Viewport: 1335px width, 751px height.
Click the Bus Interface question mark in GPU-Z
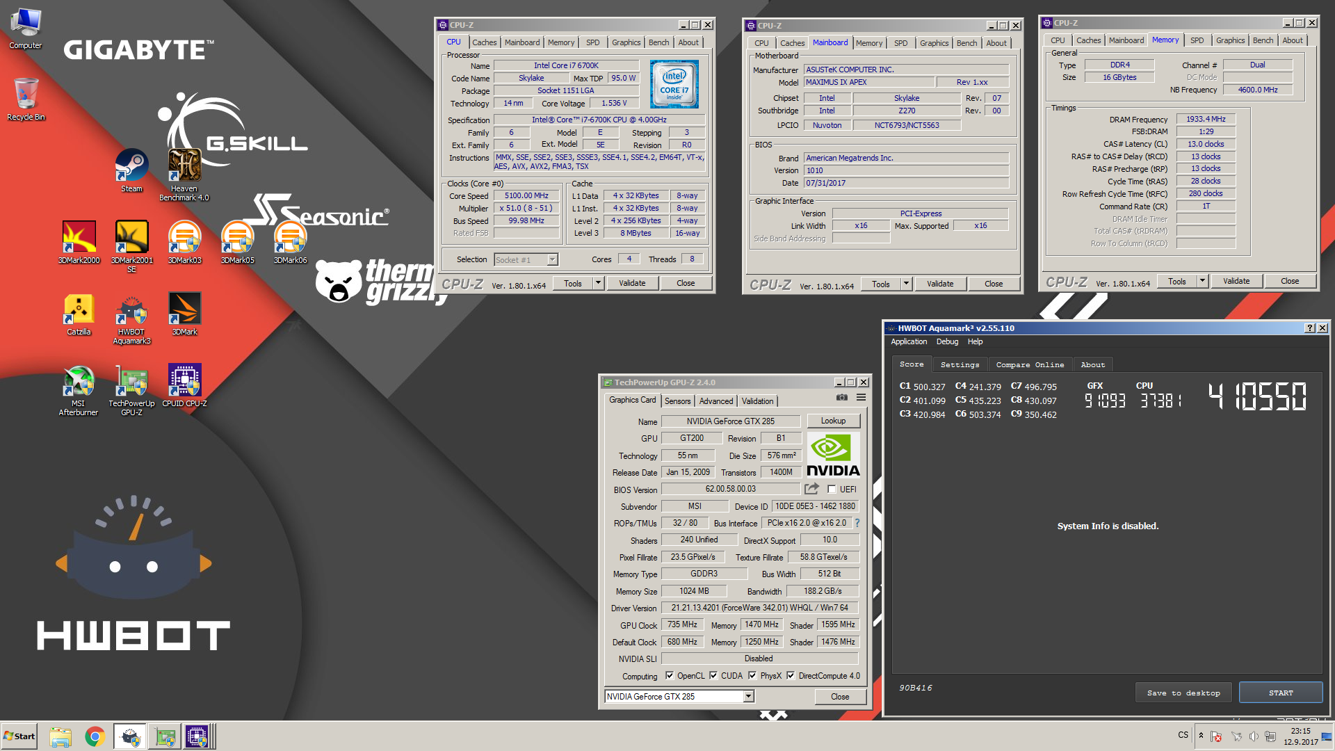(857, 523)
